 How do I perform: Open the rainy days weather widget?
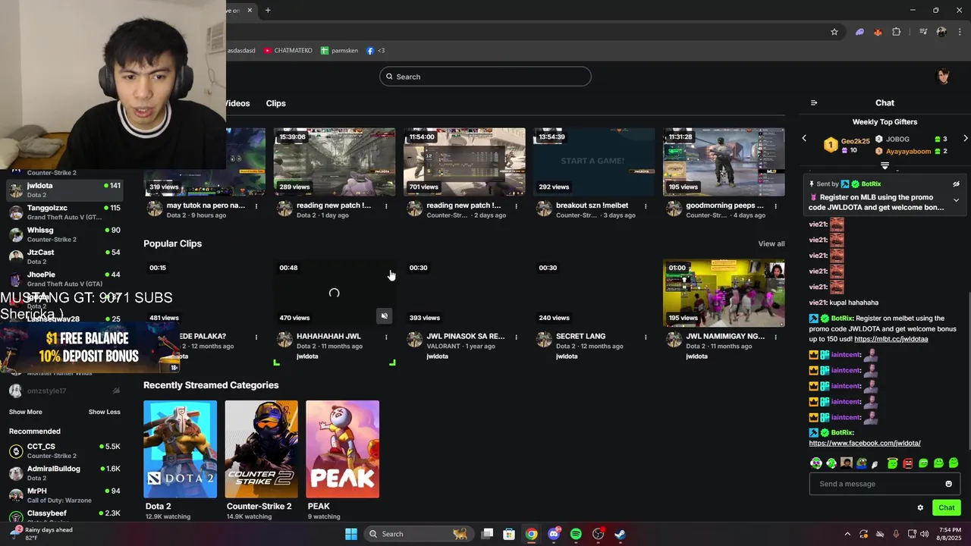pos(42,534)
